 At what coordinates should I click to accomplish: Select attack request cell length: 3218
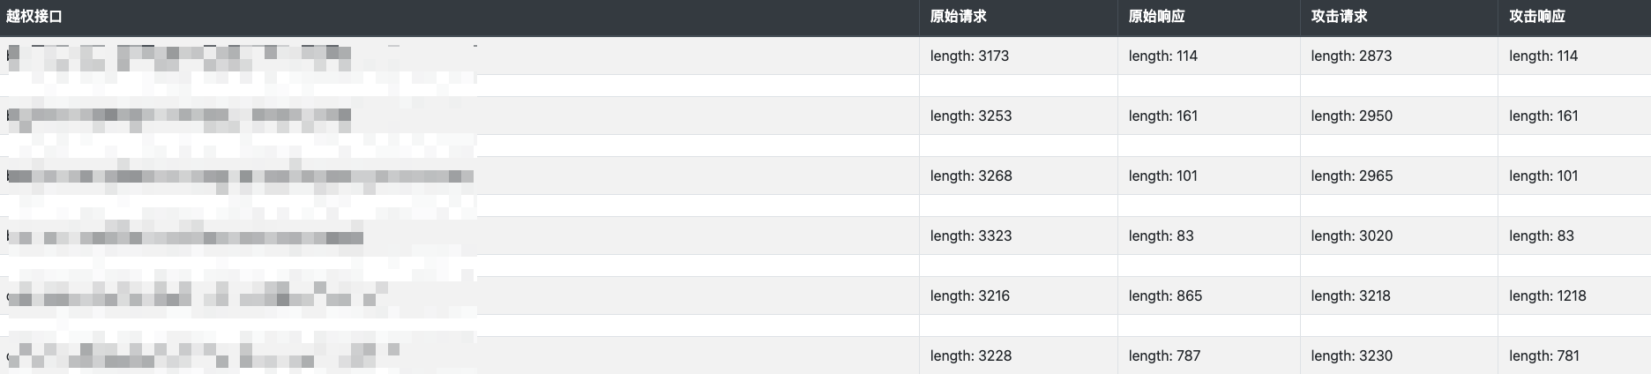1350,295
